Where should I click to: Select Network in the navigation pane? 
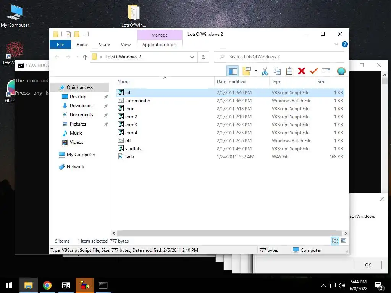tap(75, 167)
